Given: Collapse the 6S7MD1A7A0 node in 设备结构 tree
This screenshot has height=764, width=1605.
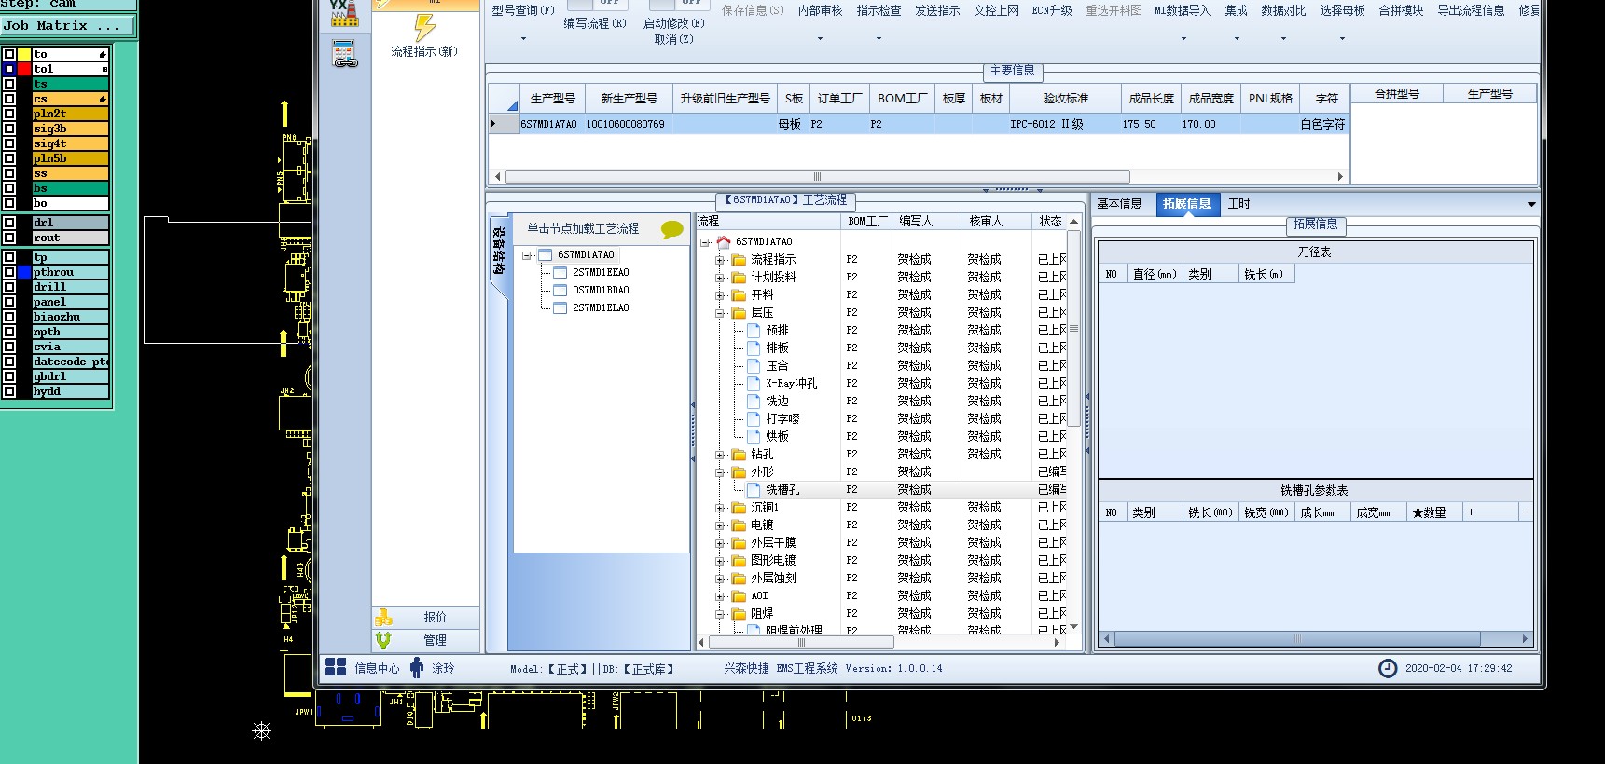Looking at the screenshot, I should 527,255.
